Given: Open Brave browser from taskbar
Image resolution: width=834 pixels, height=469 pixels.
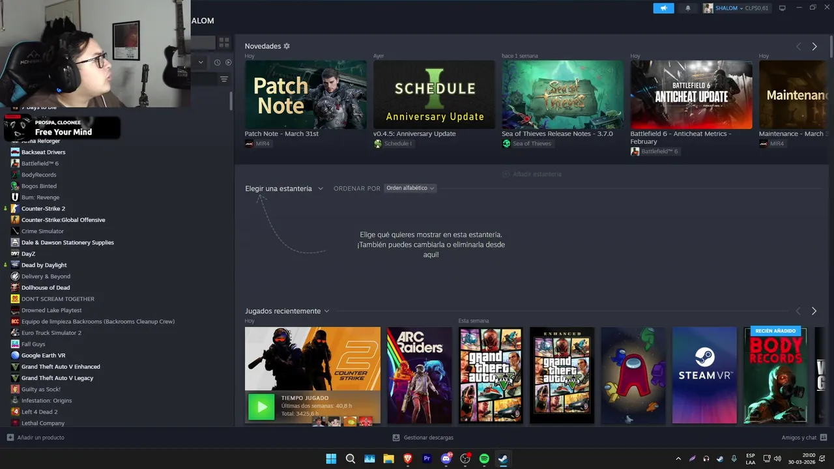Looking at the screenshot, I should point(408,459).
